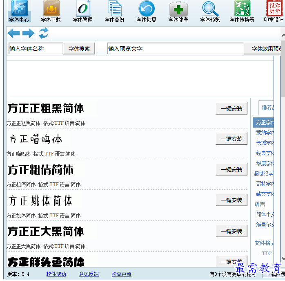Open the 字体健康 medical kit icon
Image resolution: width=285 pixels, height=281 pixels.
tap(178, 11)
